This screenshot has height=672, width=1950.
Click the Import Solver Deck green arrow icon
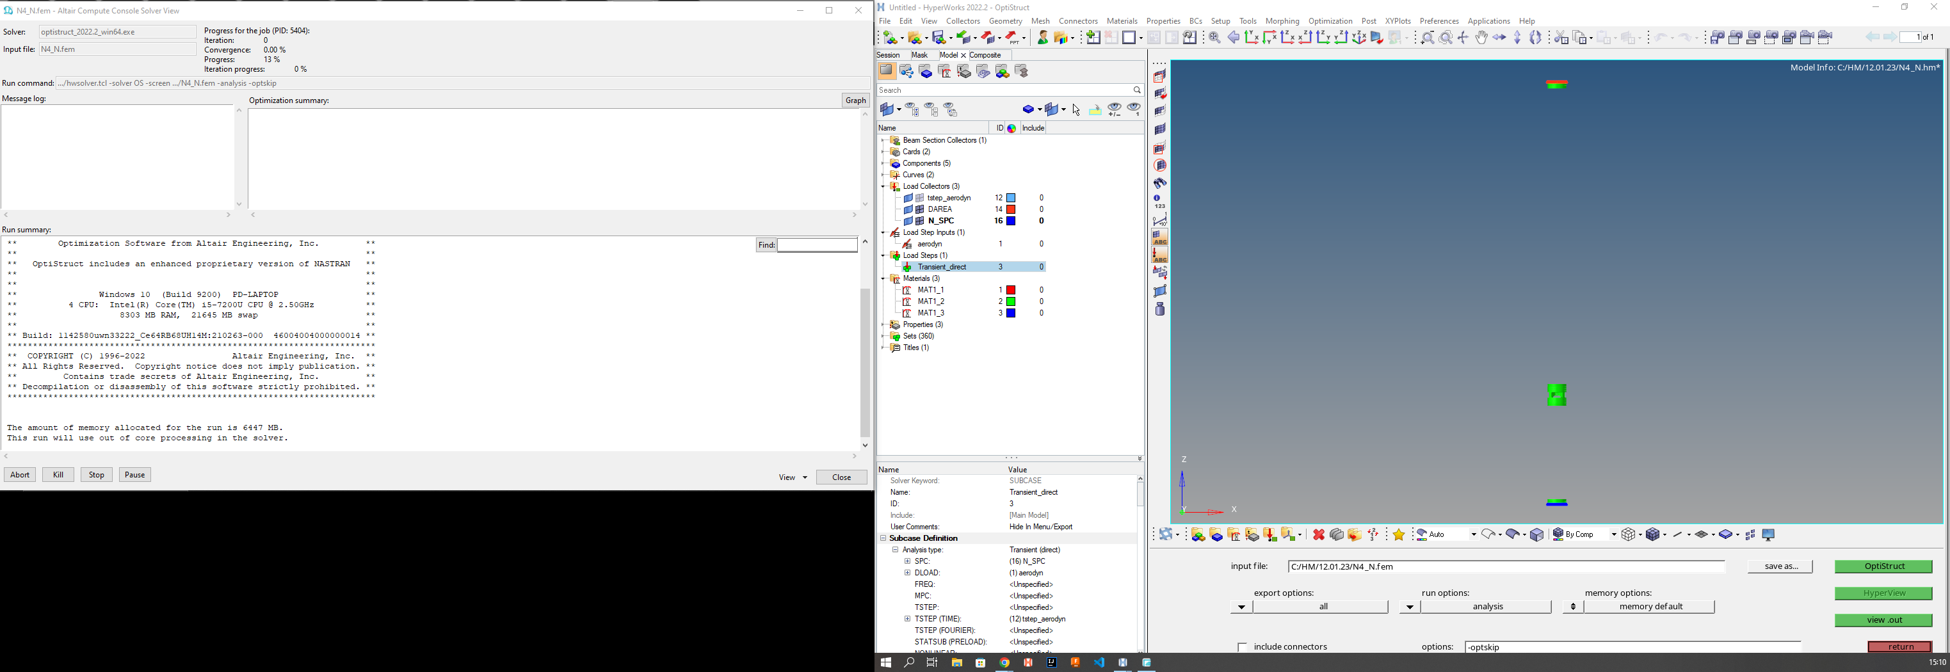coord(964,38)
